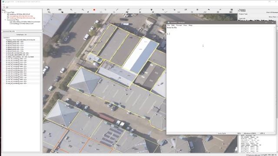Click the Length readout in the bottom status bar

(268, 155)
